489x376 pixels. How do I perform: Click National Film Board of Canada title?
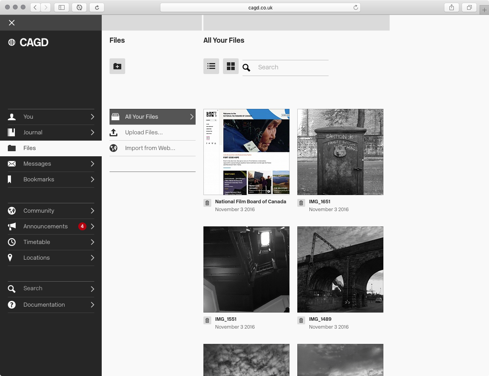(250, 202)
